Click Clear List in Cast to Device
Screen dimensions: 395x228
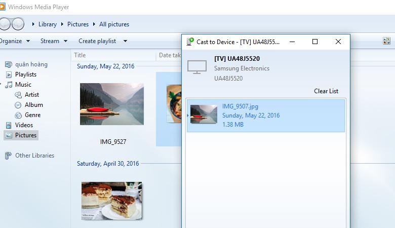[x=326, y=91]
